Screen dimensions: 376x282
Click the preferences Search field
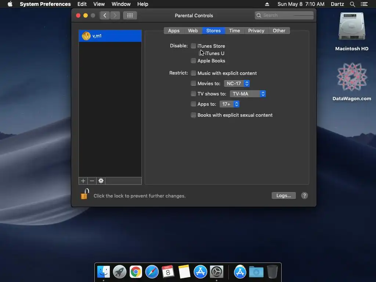284,15
